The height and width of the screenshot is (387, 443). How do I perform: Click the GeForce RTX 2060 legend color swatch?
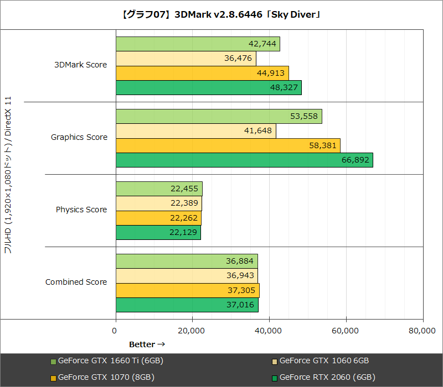(x=275, y=378)
